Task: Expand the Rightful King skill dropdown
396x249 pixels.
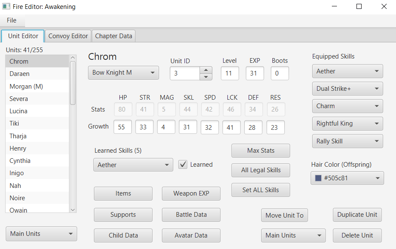Action: pos(347,123)
